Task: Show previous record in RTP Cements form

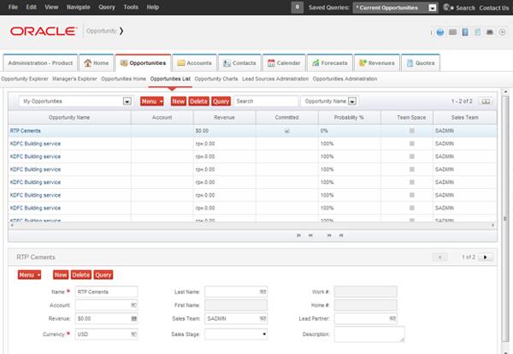Action: click(440, 257)
